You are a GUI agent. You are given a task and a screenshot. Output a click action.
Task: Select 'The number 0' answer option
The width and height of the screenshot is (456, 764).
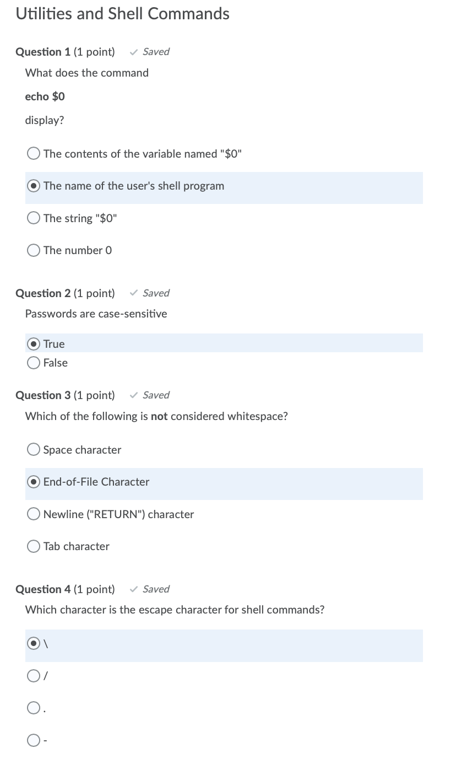pos(33,250)
